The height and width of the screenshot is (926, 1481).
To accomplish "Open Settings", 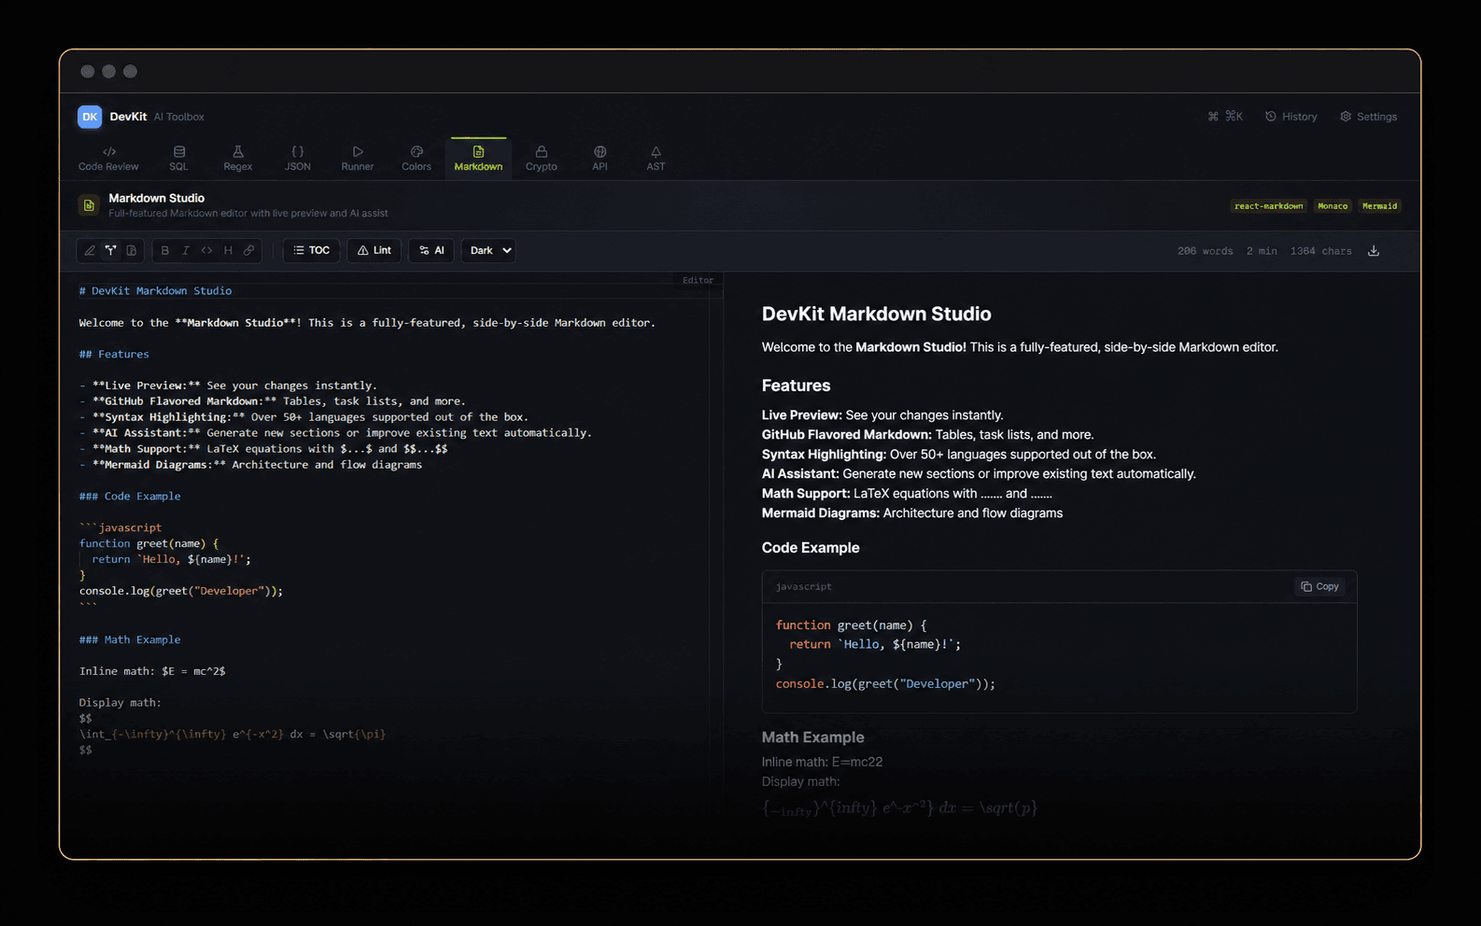I will pos(1369,117).
